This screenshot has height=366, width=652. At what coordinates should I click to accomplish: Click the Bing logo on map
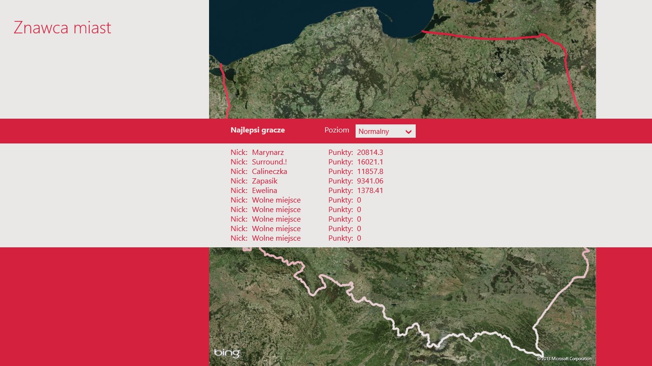[x=227, y=353]
